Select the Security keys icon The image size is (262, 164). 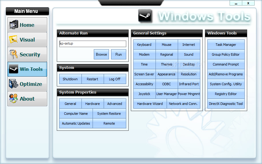pos(14,54)
